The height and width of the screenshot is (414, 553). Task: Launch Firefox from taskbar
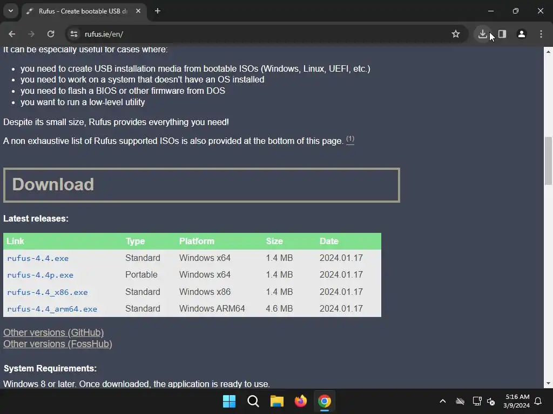click(300, 401)
